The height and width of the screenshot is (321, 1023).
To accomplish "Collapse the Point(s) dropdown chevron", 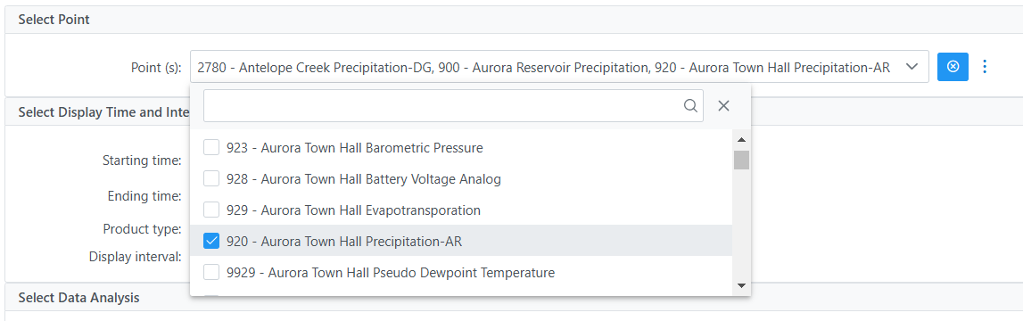I will pyautogui.click(x=912, y=67).
